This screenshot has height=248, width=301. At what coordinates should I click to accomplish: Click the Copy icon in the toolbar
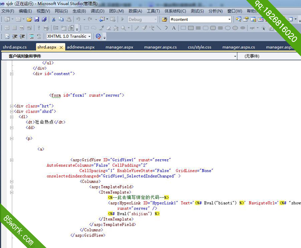tap(61, 19)
